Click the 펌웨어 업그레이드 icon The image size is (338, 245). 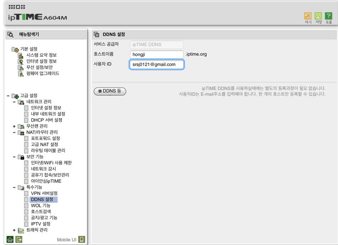pos(21,74)
